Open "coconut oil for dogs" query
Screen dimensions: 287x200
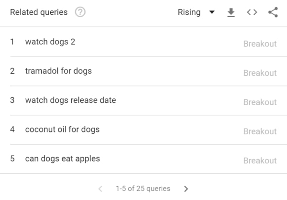[x=62, y=130]
